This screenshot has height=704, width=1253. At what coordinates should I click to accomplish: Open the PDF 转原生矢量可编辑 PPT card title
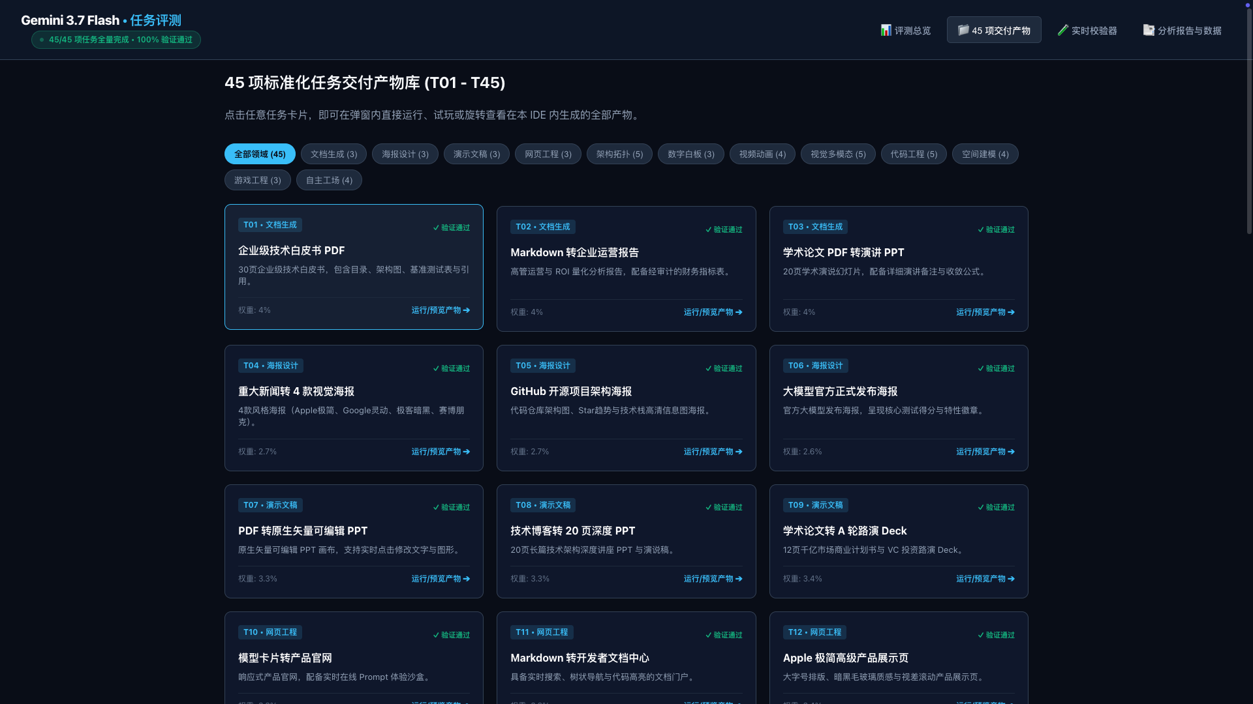click(x=303, y=531)
